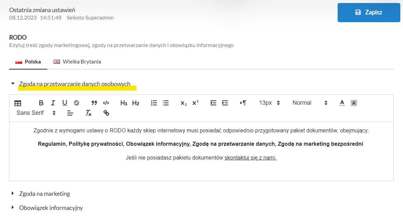The width and height of the screenshot is (403, 224).
Task: Insert a blockquote
Action: (94, 103)
